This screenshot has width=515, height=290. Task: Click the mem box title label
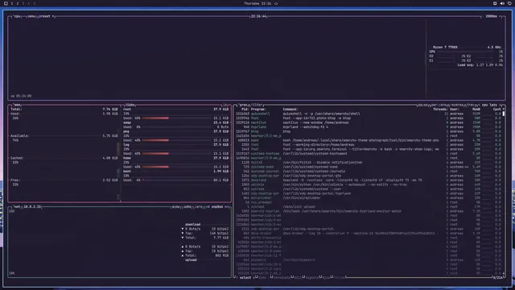click(17, 105)
